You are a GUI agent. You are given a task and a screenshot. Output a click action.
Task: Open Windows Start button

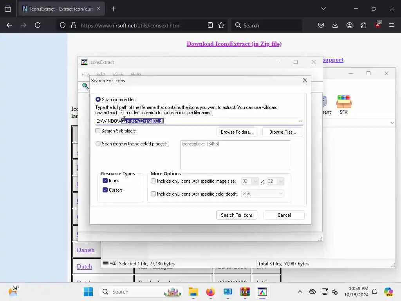pyautogui.click(x=88, y=292)
